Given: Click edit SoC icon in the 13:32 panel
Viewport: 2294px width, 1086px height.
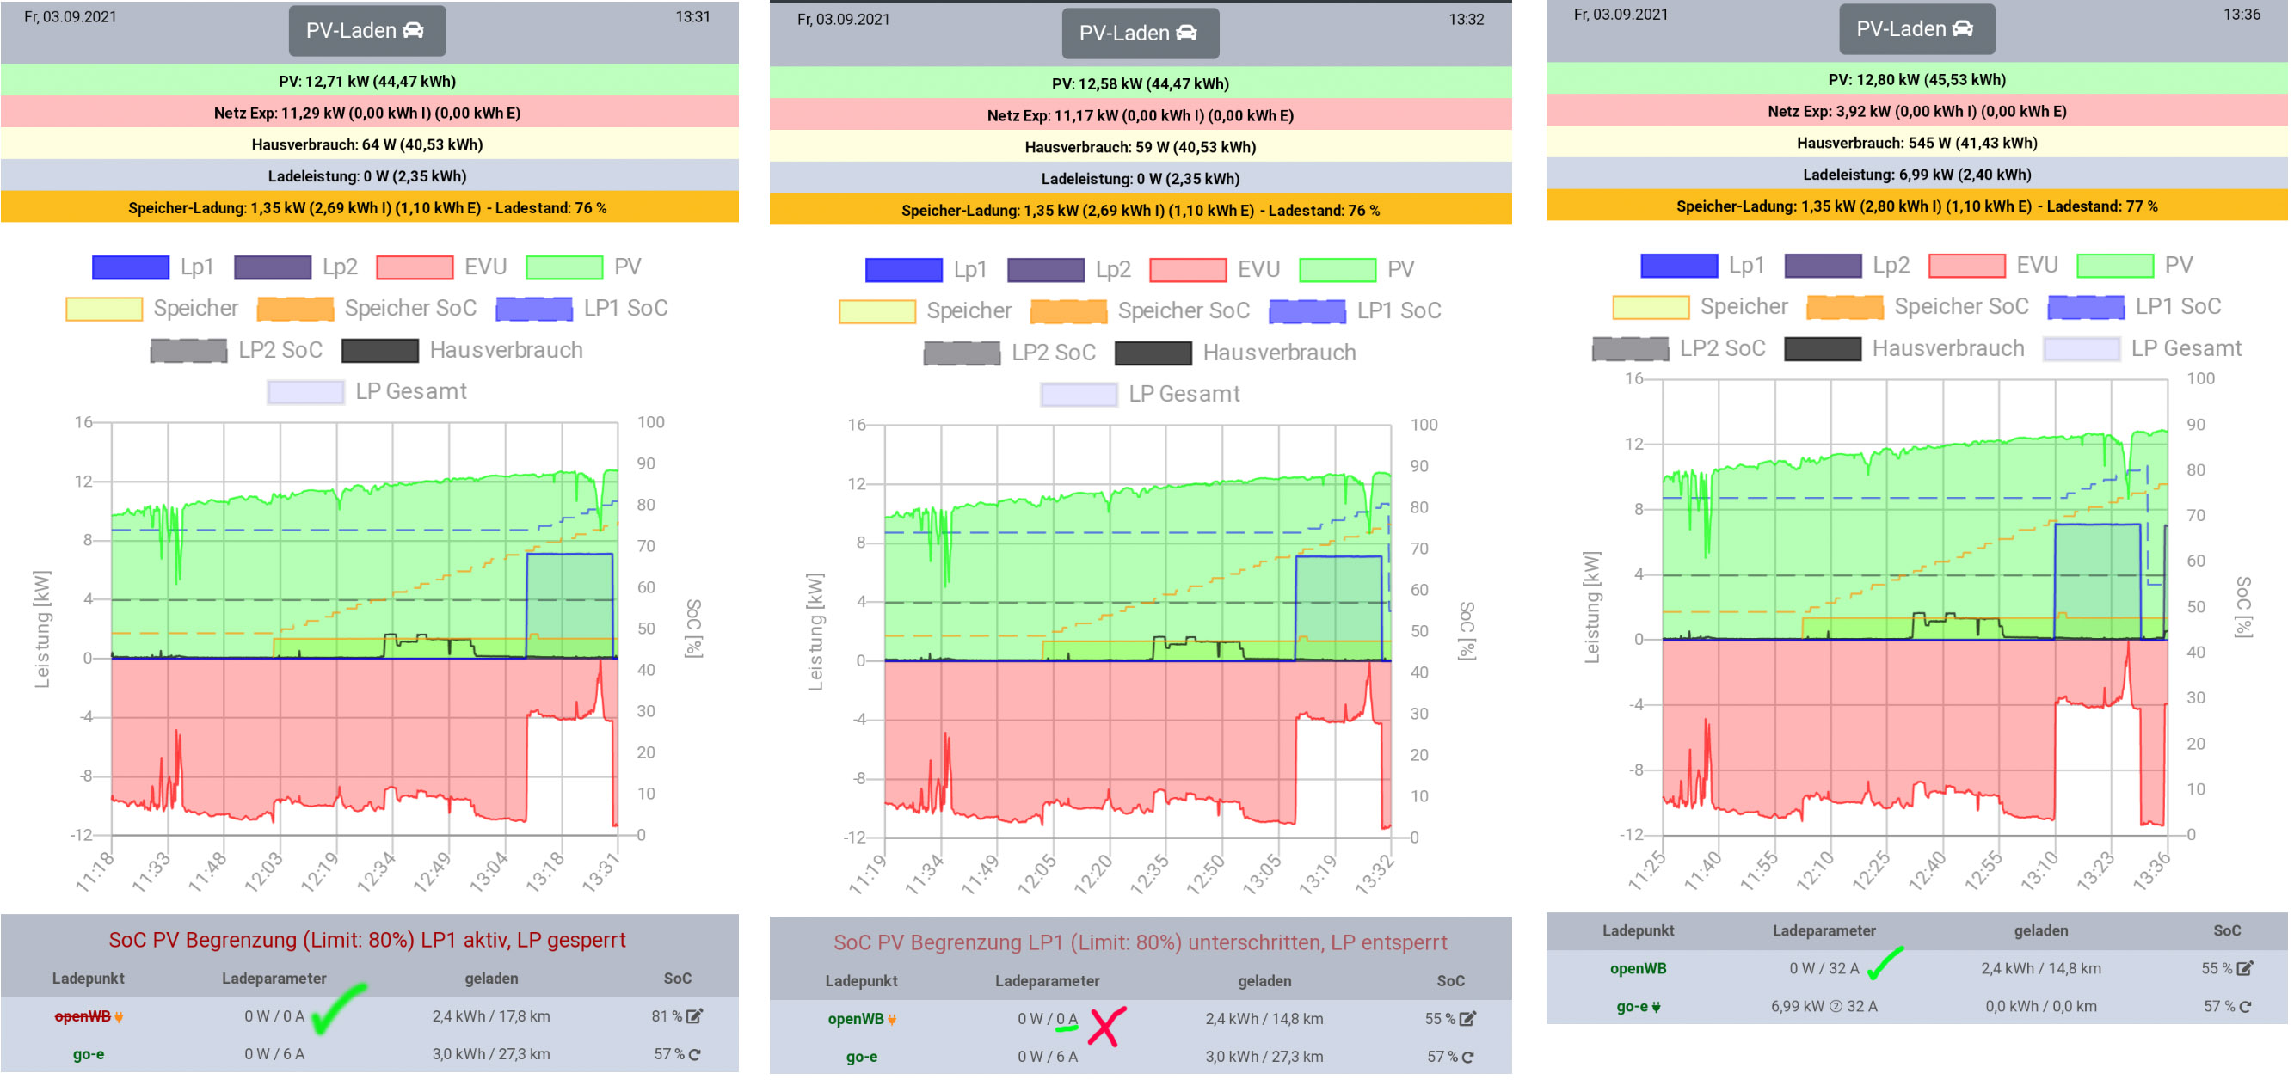Looking at the screenshot, I should coord(1467,1019).
